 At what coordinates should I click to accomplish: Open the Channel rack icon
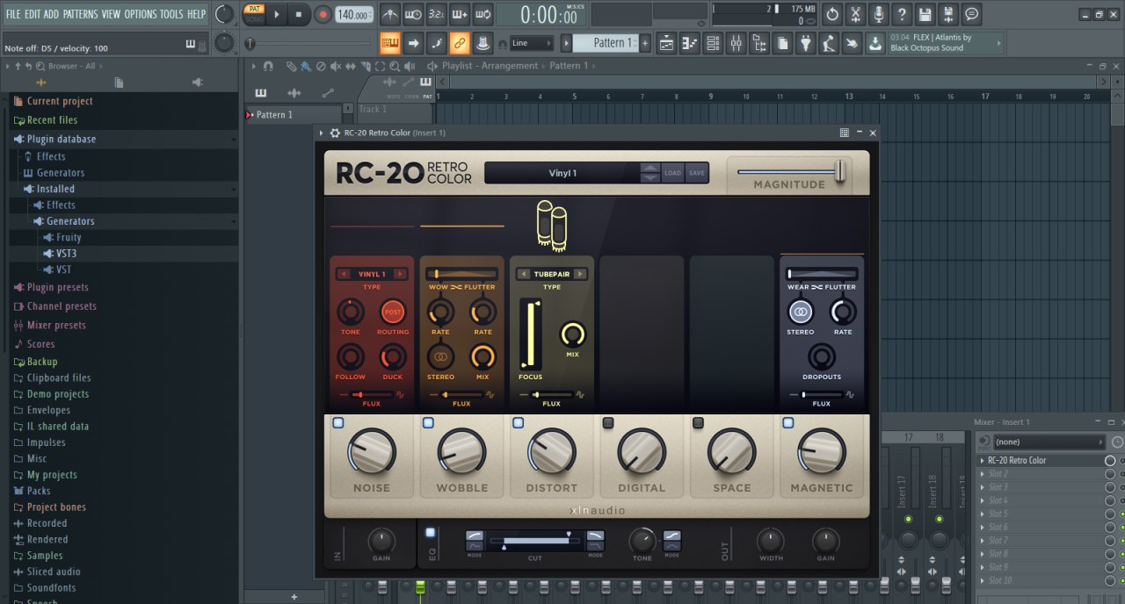[x=713, y=43]
